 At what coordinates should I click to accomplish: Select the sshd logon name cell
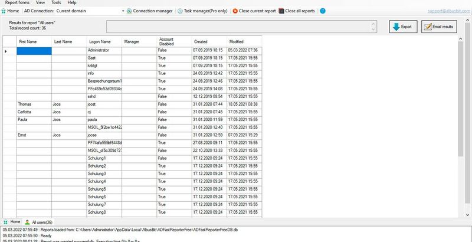click(x=104, y=97)
